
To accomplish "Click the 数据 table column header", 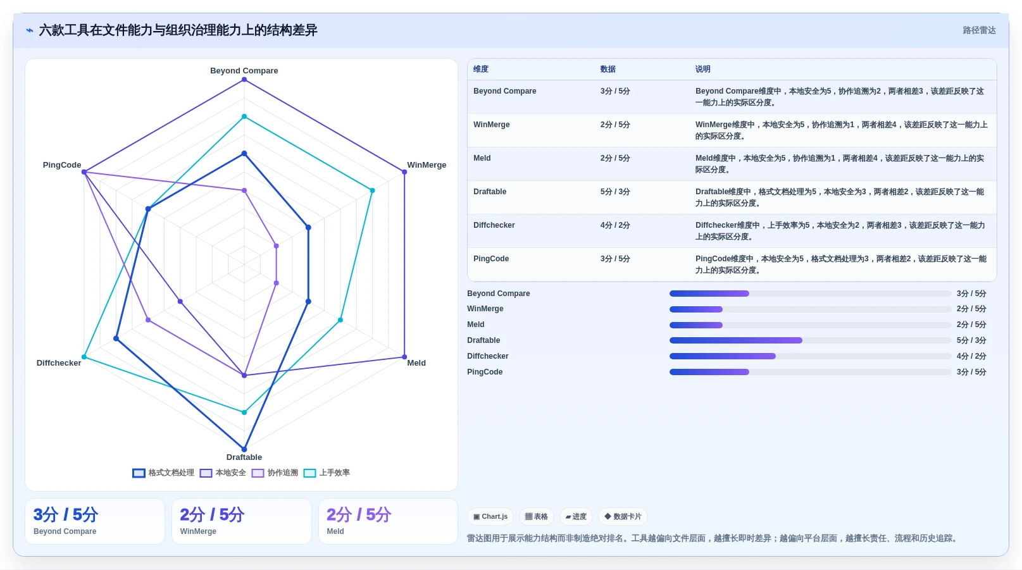I will (608, 69).
